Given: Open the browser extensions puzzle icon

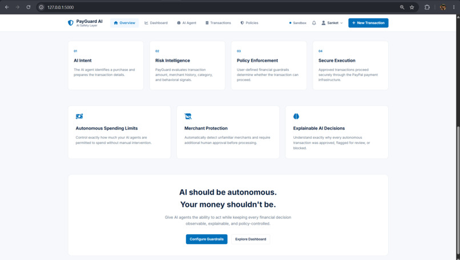Looking at the screenshot, I should pos(427,7).
